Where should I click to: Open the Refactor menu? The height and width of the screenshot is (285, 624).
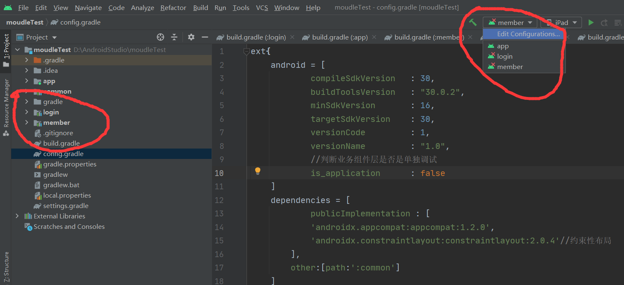[x=173, y=7]
